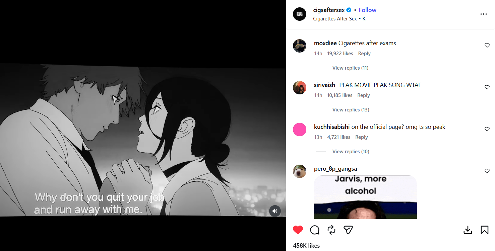Open cigsaftersex profile picture
Viewport: 495px width, 251px height.
coord(300,14)
